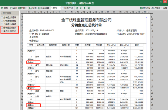Click the 副石(ct/p) column header
The width and height of the screenshot is (168, 110).
[124, 45]
